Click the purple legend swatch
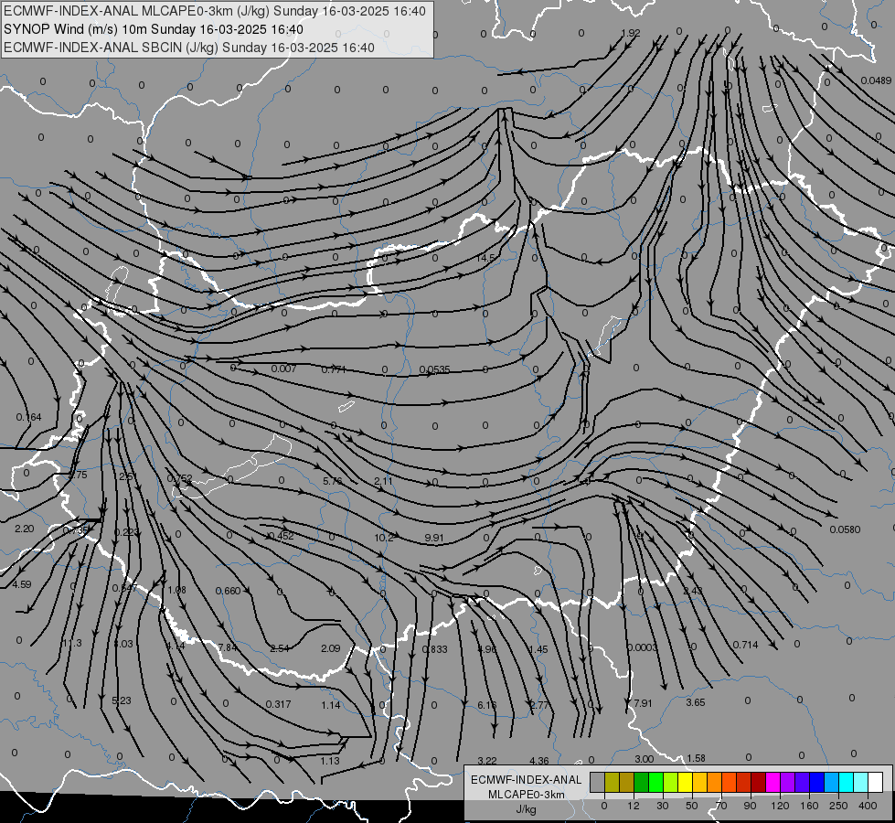Image resolution: width=895 pixels, height=823 pixels. pyautogui.click(x=788, y=783)
